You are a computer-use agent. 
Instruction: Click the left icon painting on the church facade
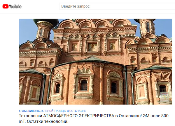74,47
